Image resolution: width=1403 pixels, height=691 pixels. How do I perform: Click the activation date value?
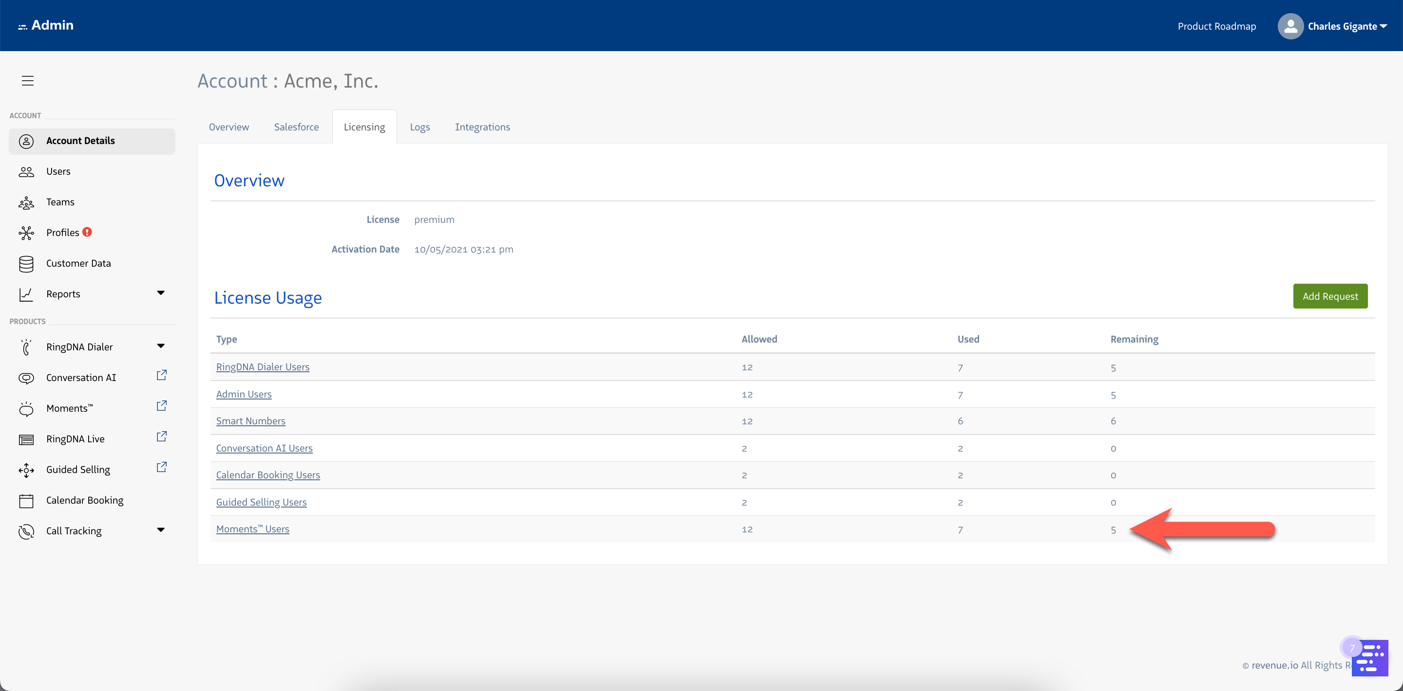tap(463, 249)
